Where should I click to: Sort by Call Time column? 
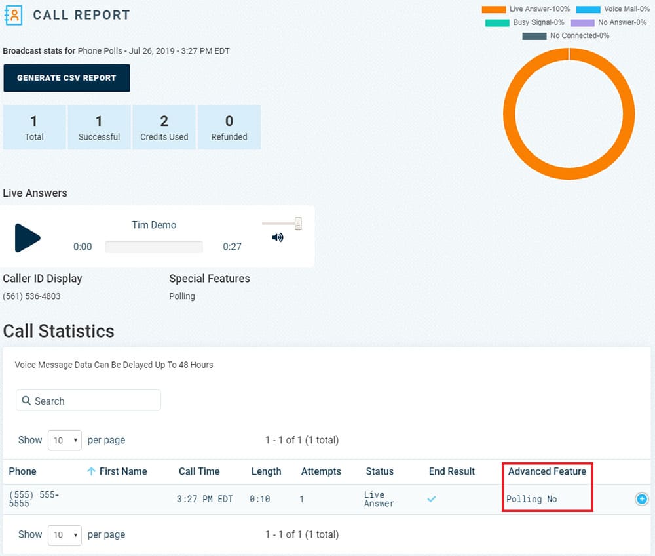point(199,471)
